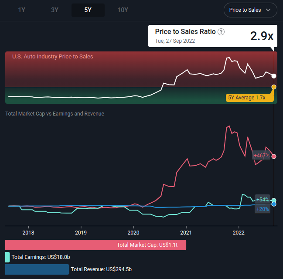The image size is (283, 279).
Task: Click the 2018 axis label
Action: pyautogui.click(x=28, y=233)
